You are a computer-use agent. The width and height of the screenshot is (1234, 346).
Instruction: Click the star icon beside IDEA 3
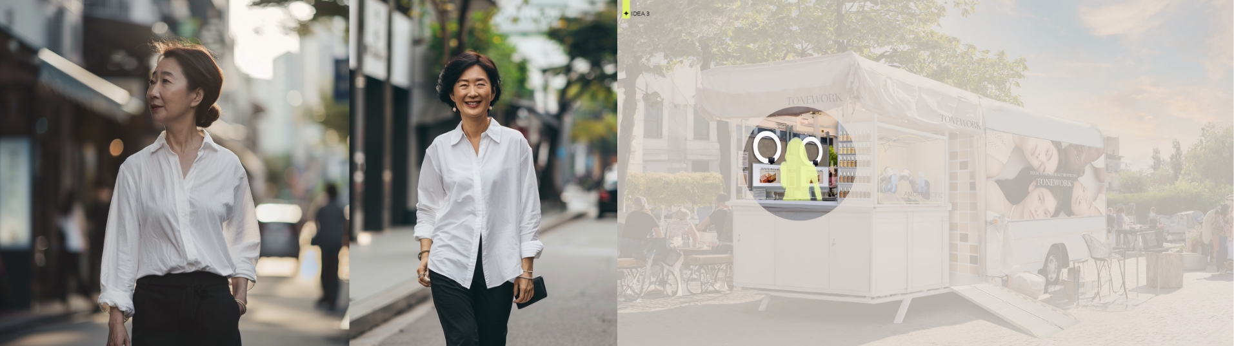tap(626, 14)
